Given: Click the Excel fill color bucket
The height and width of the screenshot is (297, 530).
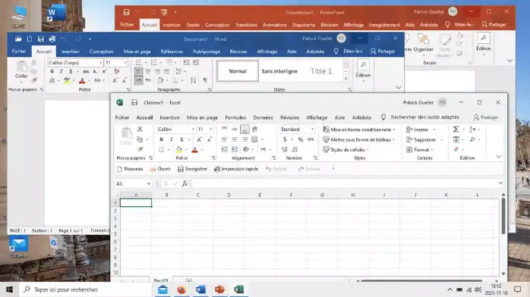Looking at the screenshot, I should 178,149.
